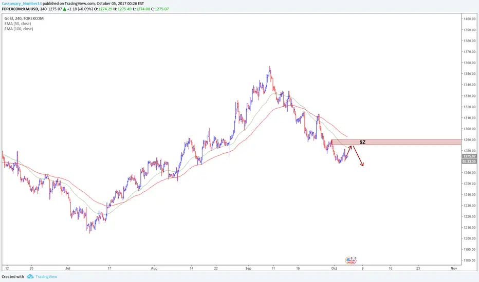
Task: Click the +1.18 (+0.09%) change text
Action: (80, 9)
